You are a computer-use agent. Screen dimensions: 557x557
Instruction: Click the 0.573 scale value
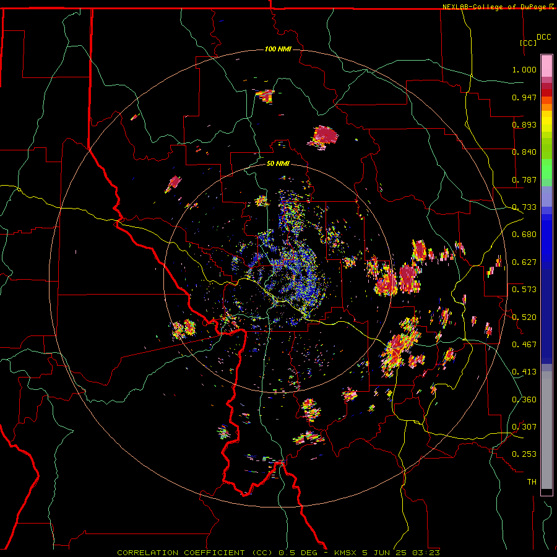524,290
